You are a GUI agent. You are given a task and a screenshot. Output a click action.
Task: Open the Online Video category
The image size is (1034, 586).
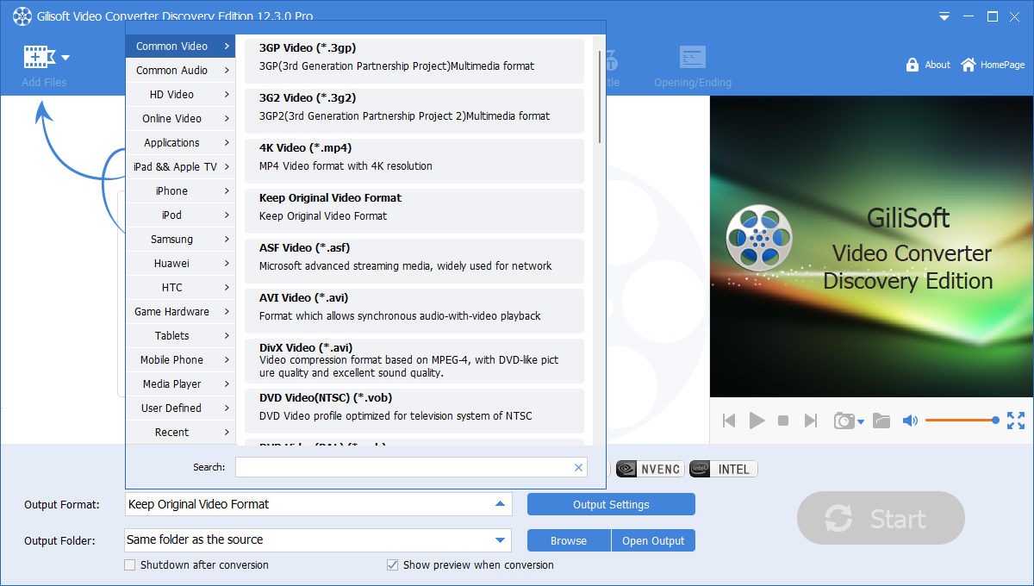point(181,119)
